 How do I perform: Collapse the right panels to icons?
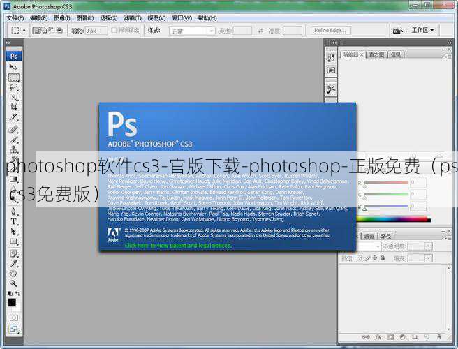[x=449, y=43]
